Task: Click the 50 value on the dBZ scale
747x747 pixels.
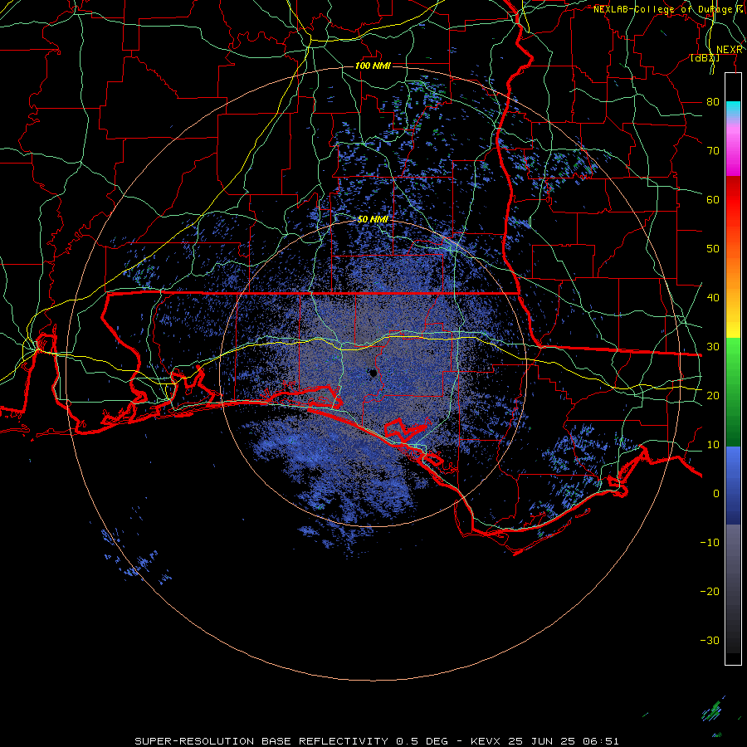Action: coord(713,249)
